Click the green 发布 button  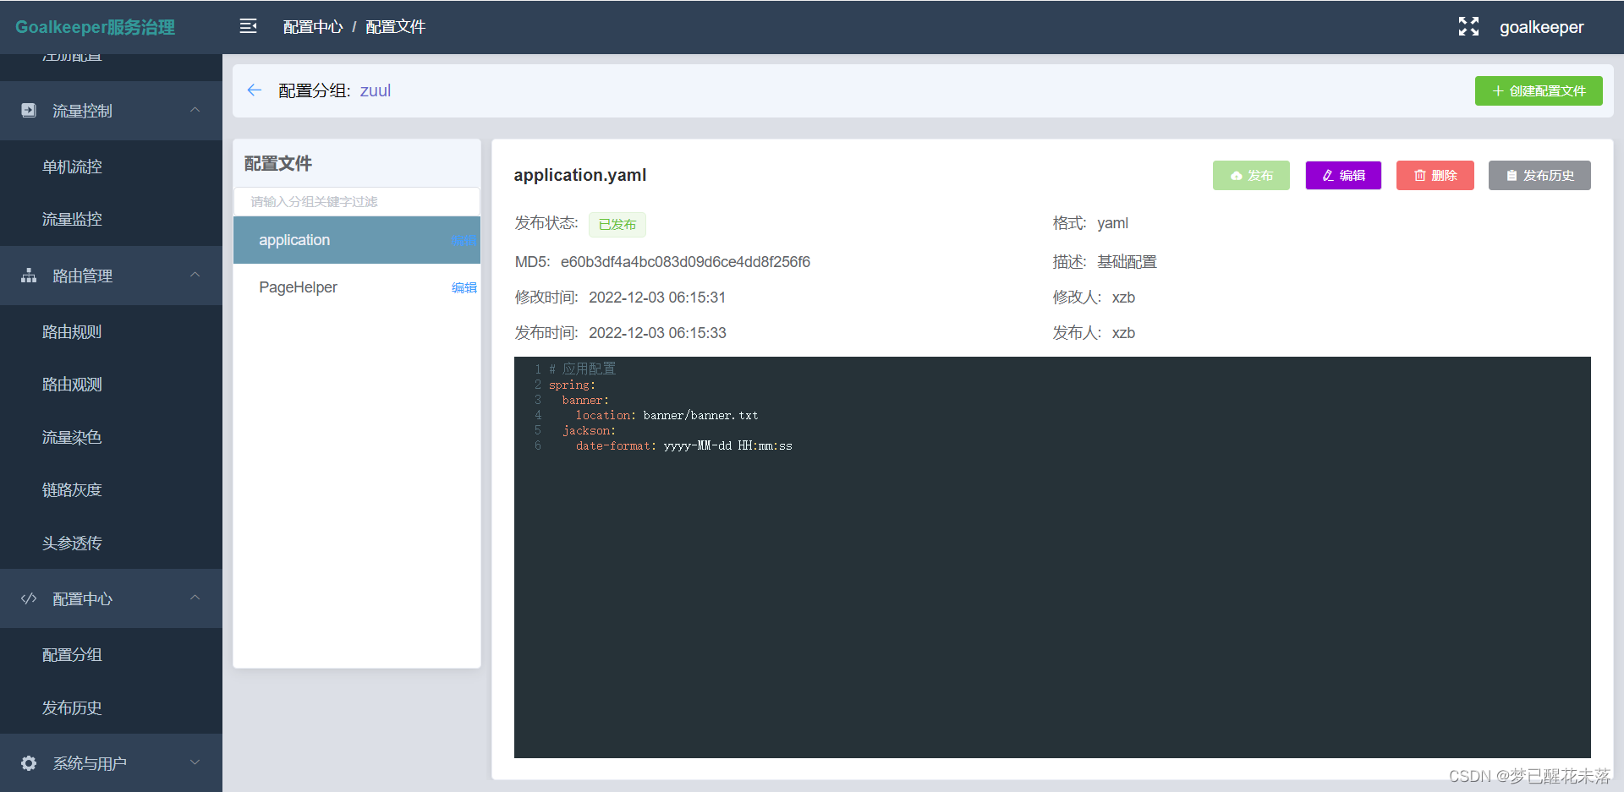point(1251,175)
